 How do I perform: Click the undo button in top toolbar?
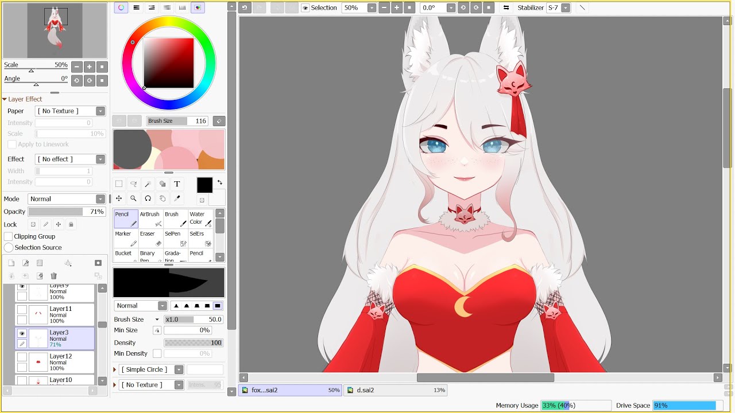pos(245,8)
